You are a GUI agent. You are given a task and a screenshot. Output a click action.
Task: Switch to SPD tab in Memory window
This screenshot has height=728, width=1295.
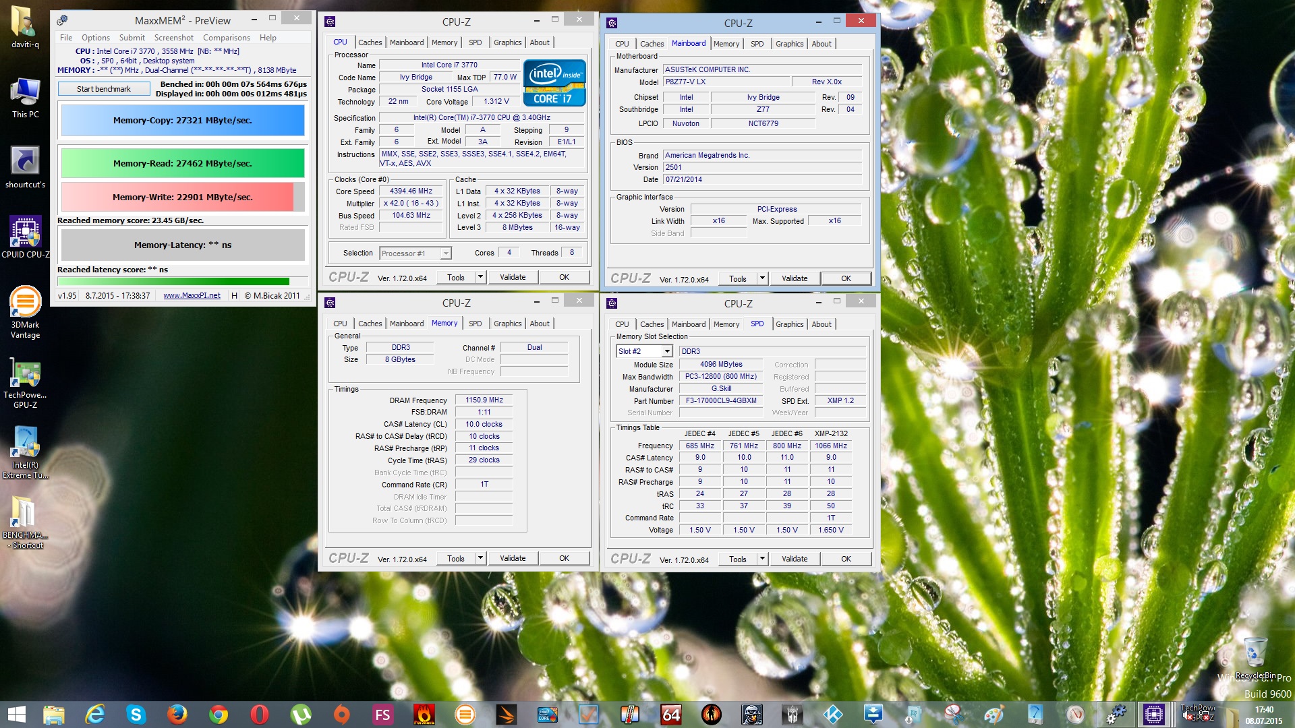click(476, 324)
